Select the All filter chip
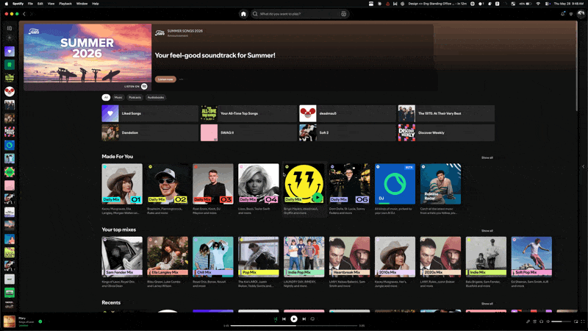The width and height of the screenshot is (588, 331). 106,98
